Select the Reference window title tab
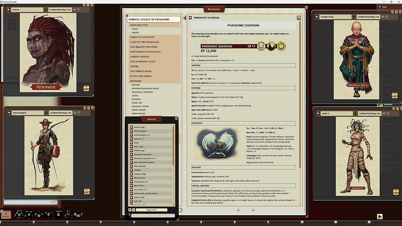The height and width of the screenshot is (226, 402). (x=214, y=9)
